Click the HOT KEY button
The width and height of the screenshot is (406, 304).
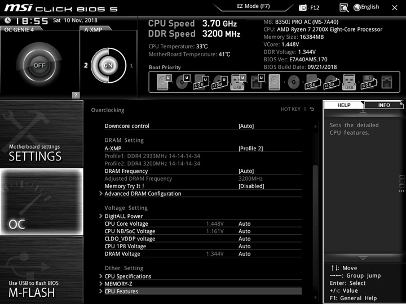(290, 109)
